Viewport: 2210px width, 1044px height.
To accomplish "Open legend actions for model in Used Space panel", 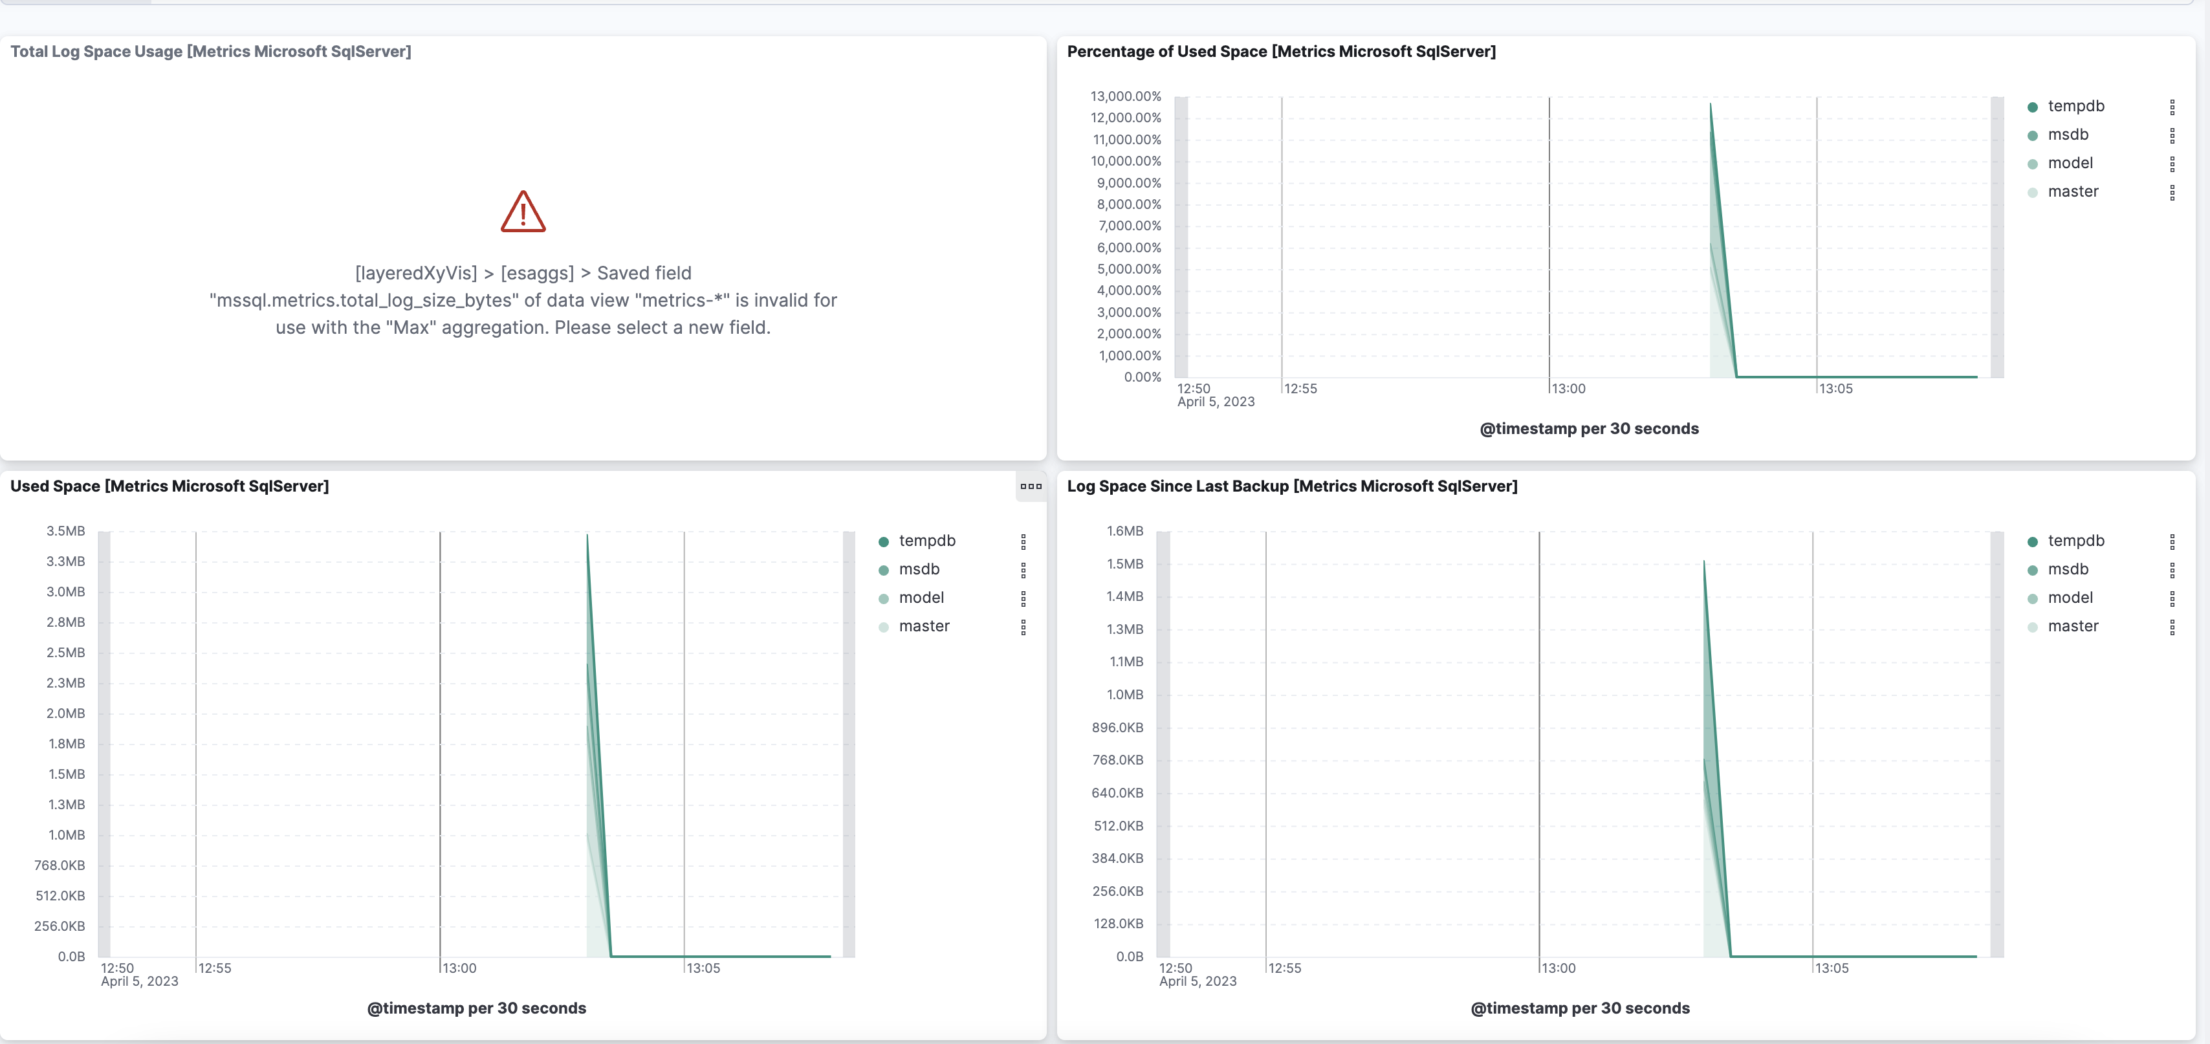I will [1023, 598].
